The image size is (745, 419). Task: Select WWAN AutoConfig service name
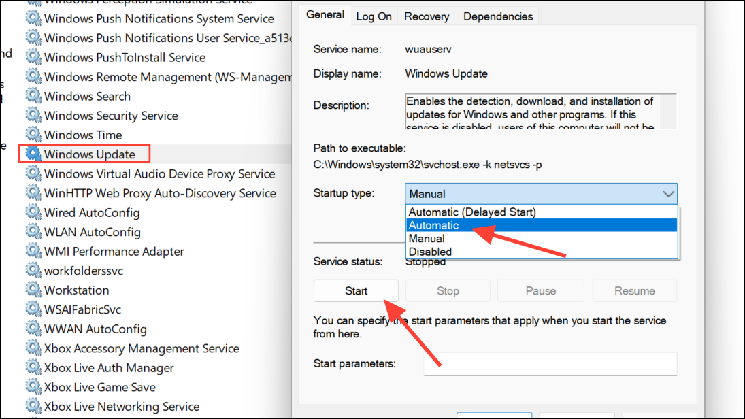click(x=95, y=329)
